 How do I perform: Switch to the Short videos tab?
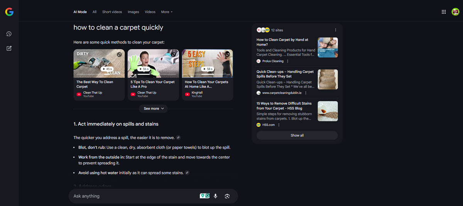tap(112, 12)
